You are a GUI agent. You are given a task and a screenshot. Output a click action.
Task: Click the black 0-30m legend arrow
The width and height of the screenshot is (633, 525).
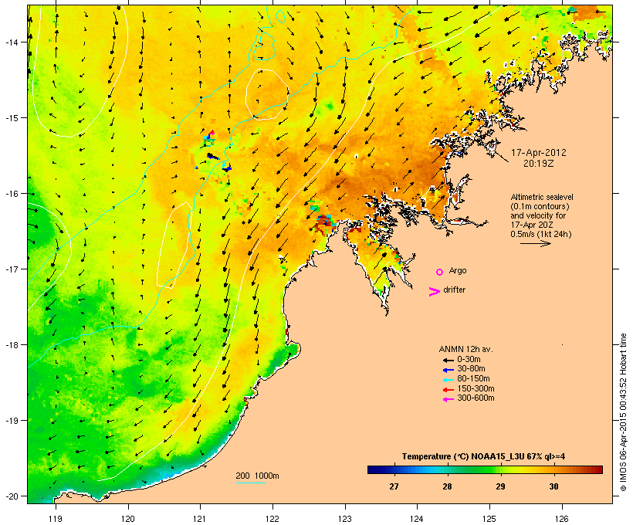[x=448, y=360]
